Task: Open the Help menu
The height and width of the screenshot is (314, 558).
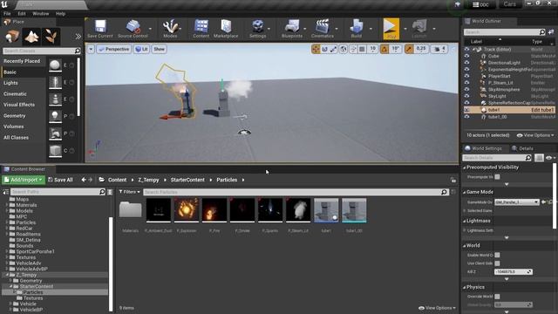Action: click(60, 14)
